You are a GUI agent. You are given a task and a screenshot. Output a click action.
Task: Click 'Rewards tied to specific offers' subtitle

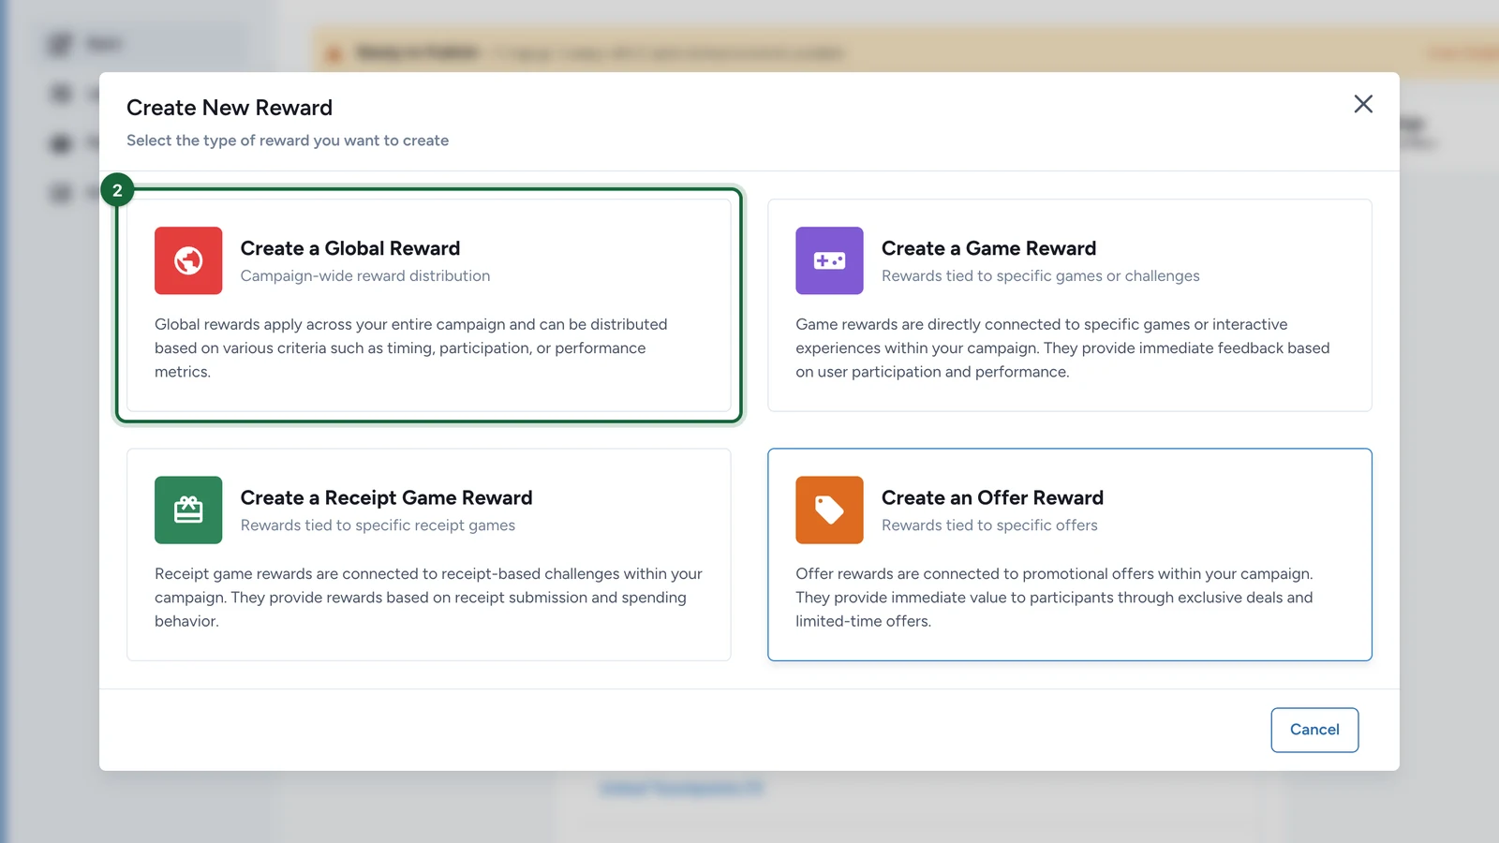point(989,525)
